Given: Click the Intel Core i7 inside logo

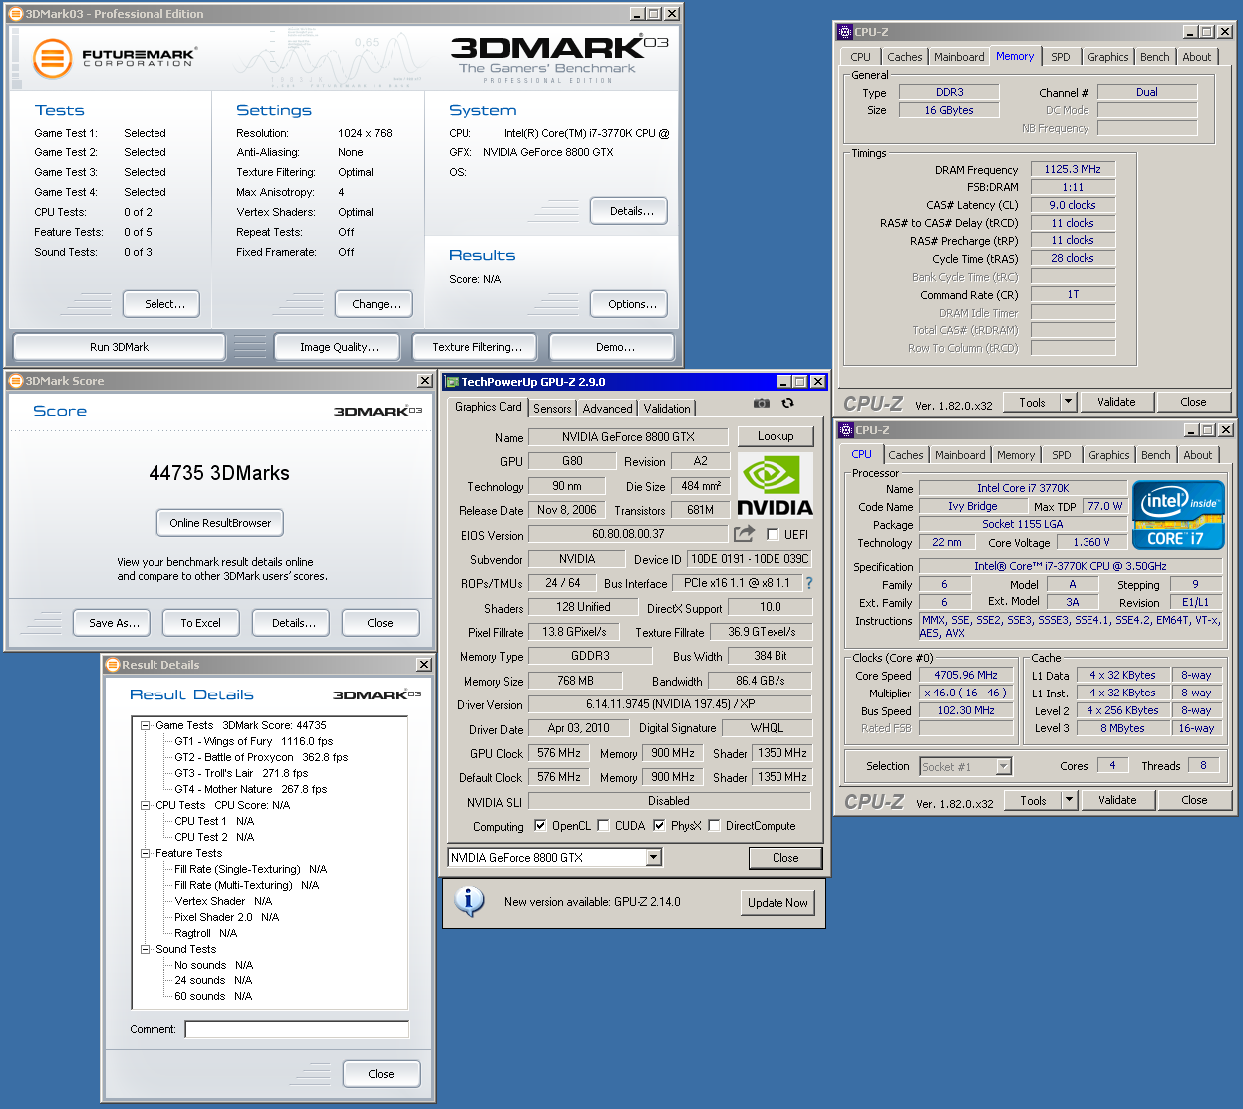Looking at the screenshot, I should pos(1178,515).
